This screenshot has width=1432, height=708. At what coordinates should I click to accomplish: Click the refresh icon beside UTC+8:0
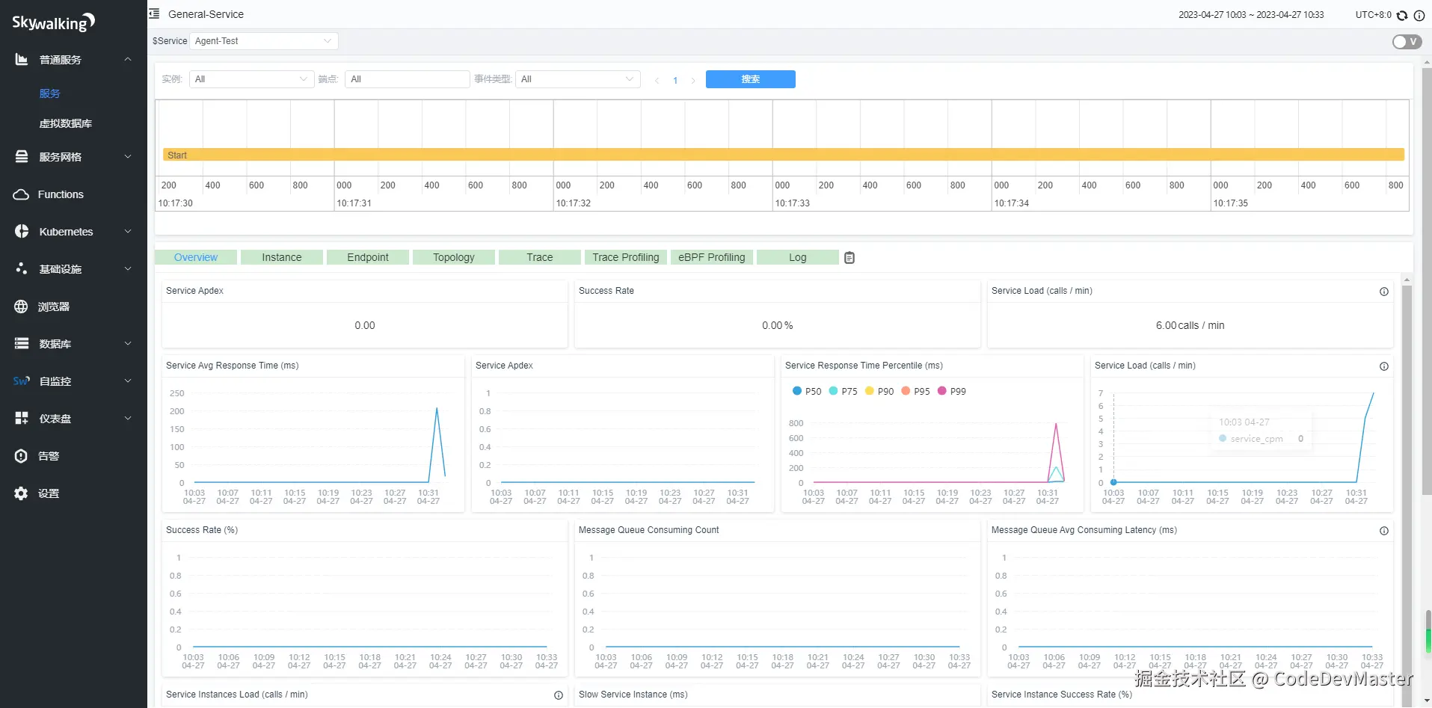point(1402,15)
